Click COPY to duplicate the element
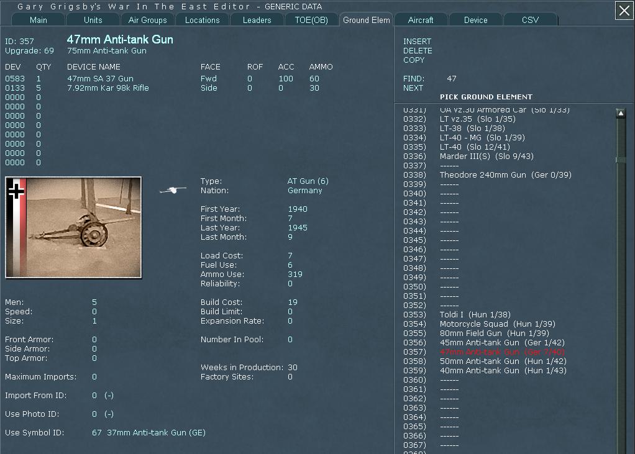This screenshot has height=454, width=635. click(x=413, y=60)
